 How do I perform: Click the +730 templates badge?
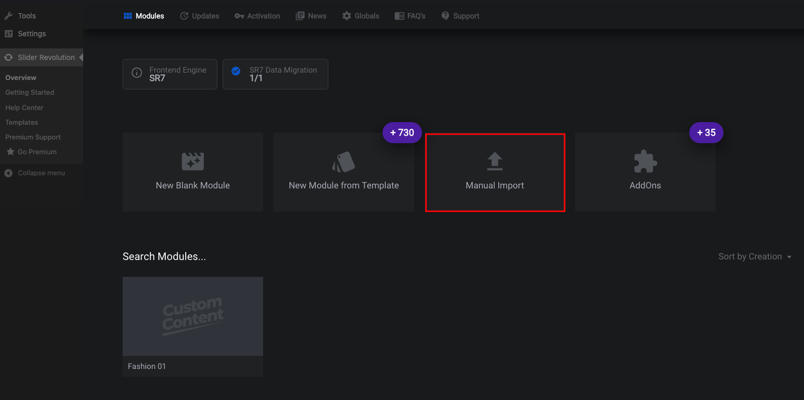click(x=402, y=133)
